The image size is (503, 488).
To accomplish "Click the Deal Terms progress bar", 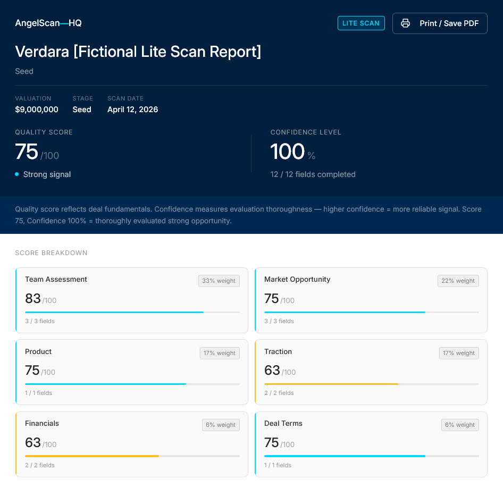I will pyautogui.click(x=372, y=456).
